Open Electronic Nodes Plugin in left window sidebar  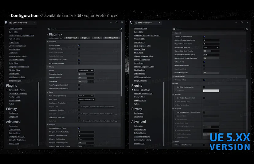tap(18, 93)
